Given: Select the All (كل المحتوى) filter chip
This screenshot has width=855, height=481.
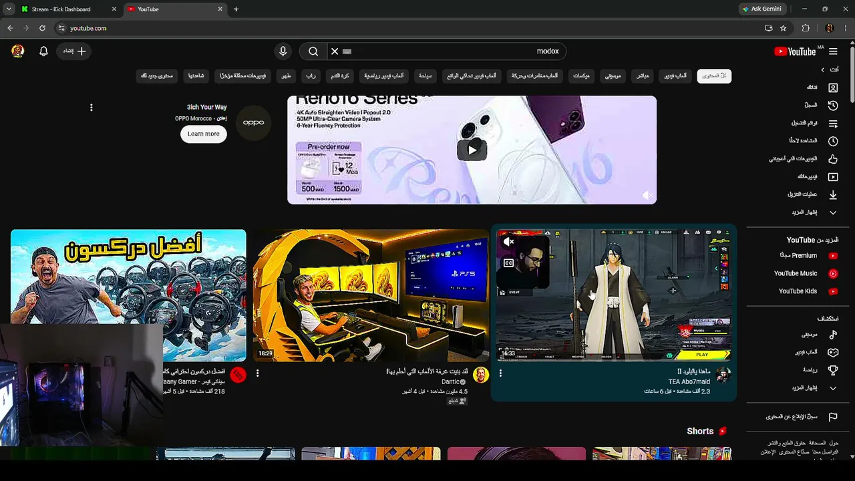Looking at the screenshot, I should coord(714,76).
